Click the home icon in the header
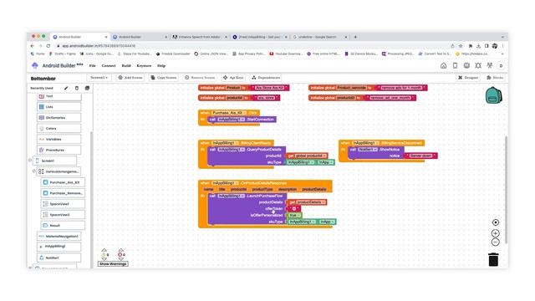The height and width of the screenshot is (301, 535). pyautogui.click(x=443, y=66)
